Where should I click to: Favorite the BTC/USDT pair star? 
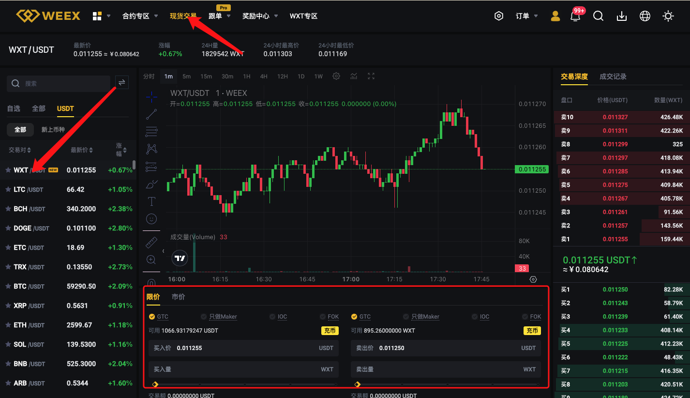pos(8,286)
